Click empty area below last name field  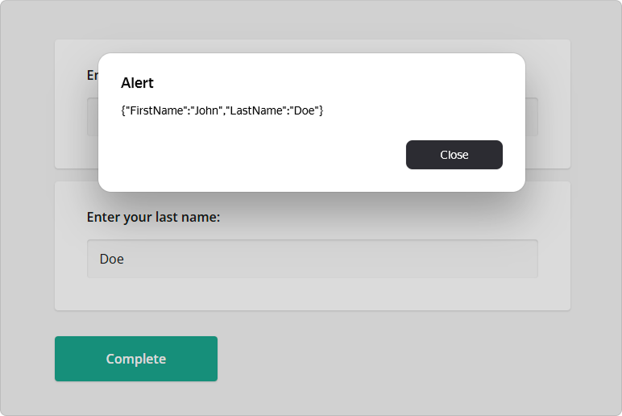312,294
